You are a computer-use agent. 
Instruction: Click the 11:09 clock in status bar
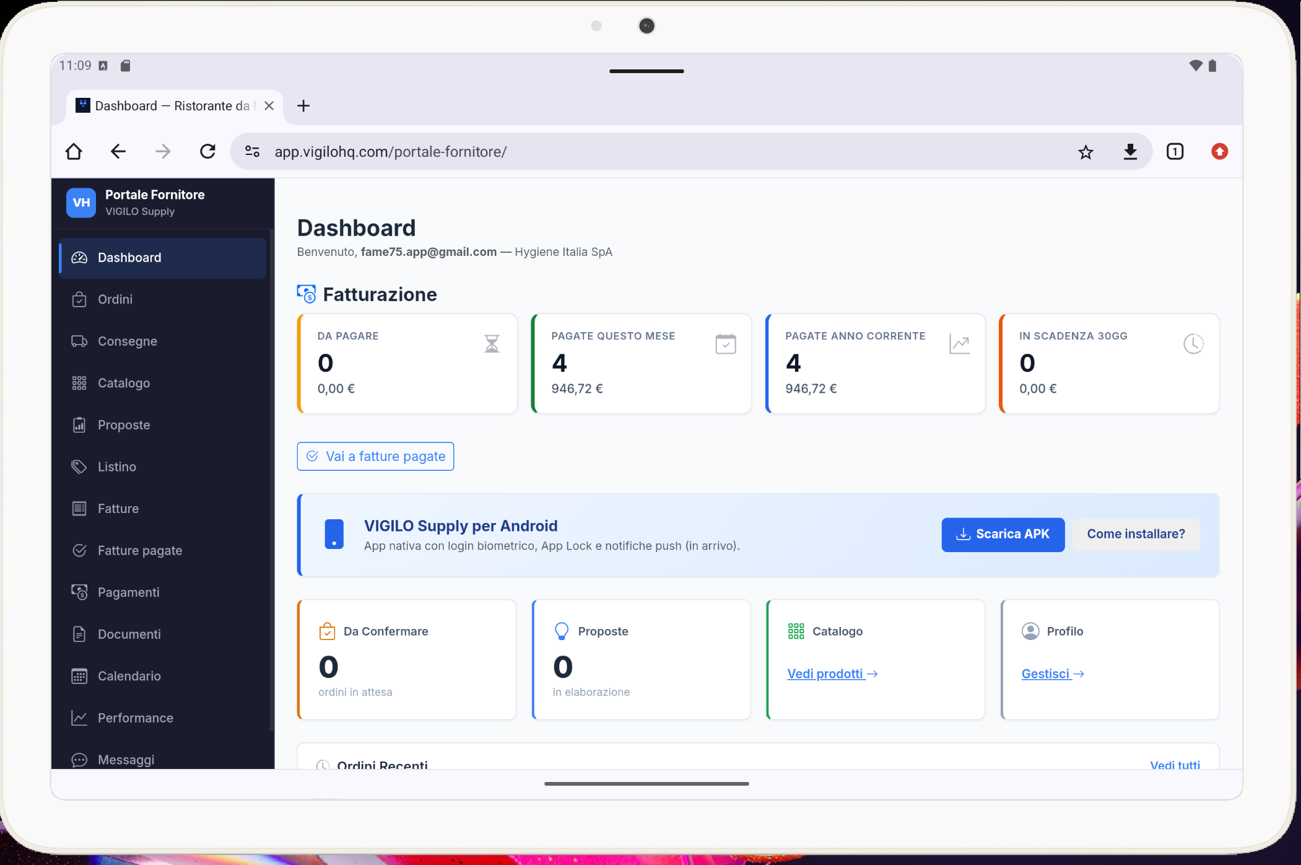pos(75,66)
